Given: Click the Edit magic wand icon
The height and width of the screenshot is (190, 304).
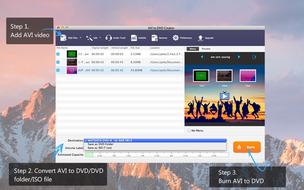Looking at the screenshot, I should (89, 38).
